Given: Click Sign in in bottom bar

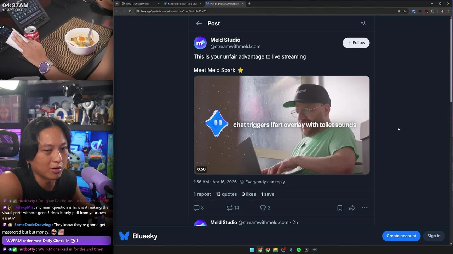Looking at the screenshot, I should [434, 236].
